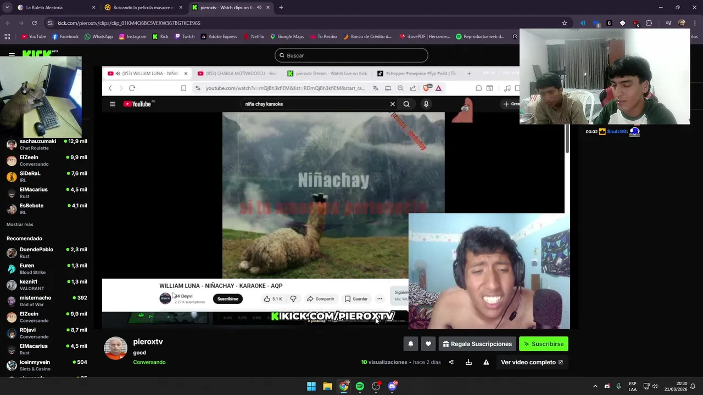Open DuendePablo recommended channel

point(47,252)
